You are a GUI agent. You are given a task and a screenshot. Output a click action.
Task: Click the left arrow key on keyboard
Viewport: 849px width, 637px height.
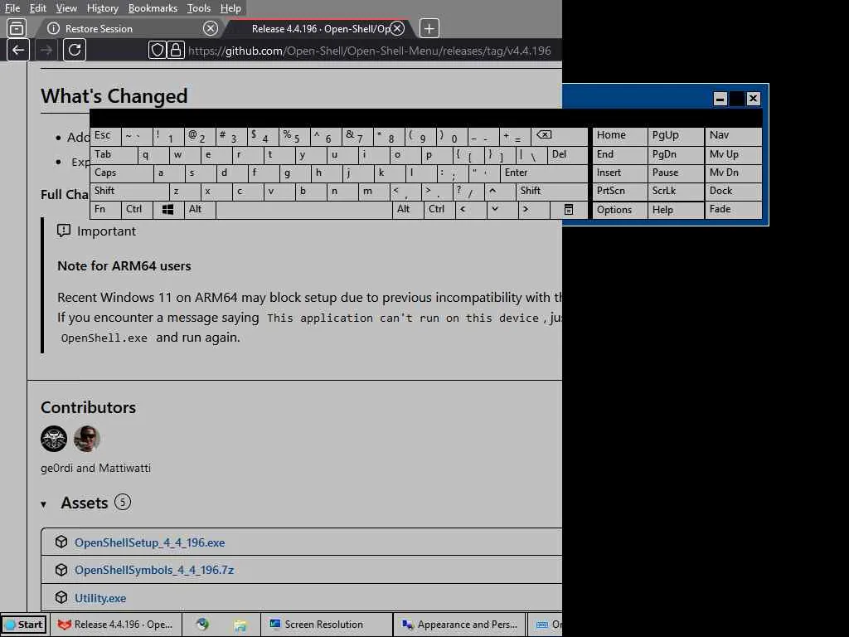470,210
